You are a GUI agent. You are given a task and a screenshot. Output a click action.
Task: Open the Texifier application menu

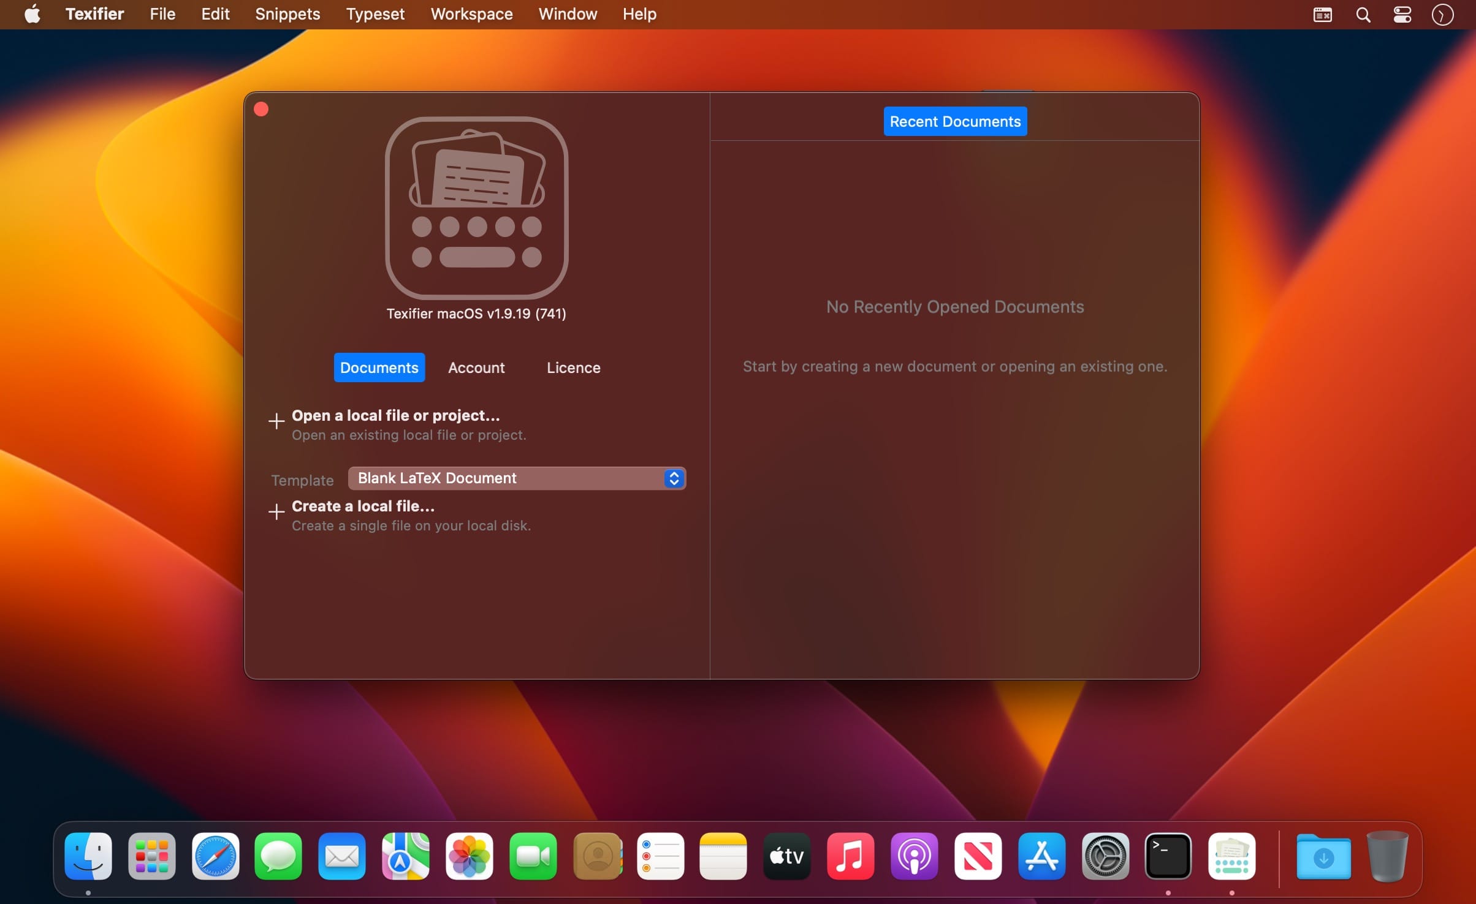(95, 14)
